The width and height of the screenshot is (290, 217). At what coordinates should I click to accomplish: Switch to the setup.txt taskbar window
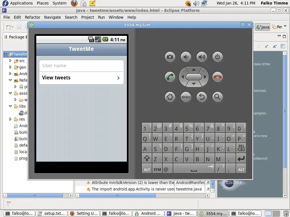(51, 213)
